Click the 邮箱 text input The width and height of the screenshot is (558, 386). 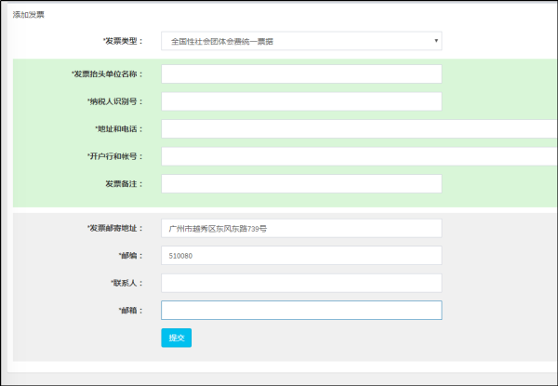300,310
